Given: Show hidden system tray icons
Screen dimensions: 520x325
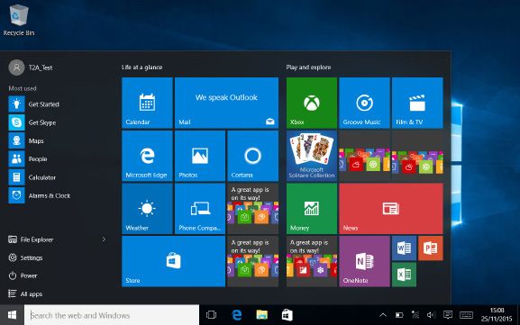Looking at the screenshot, I should click(x=383, y=315).
